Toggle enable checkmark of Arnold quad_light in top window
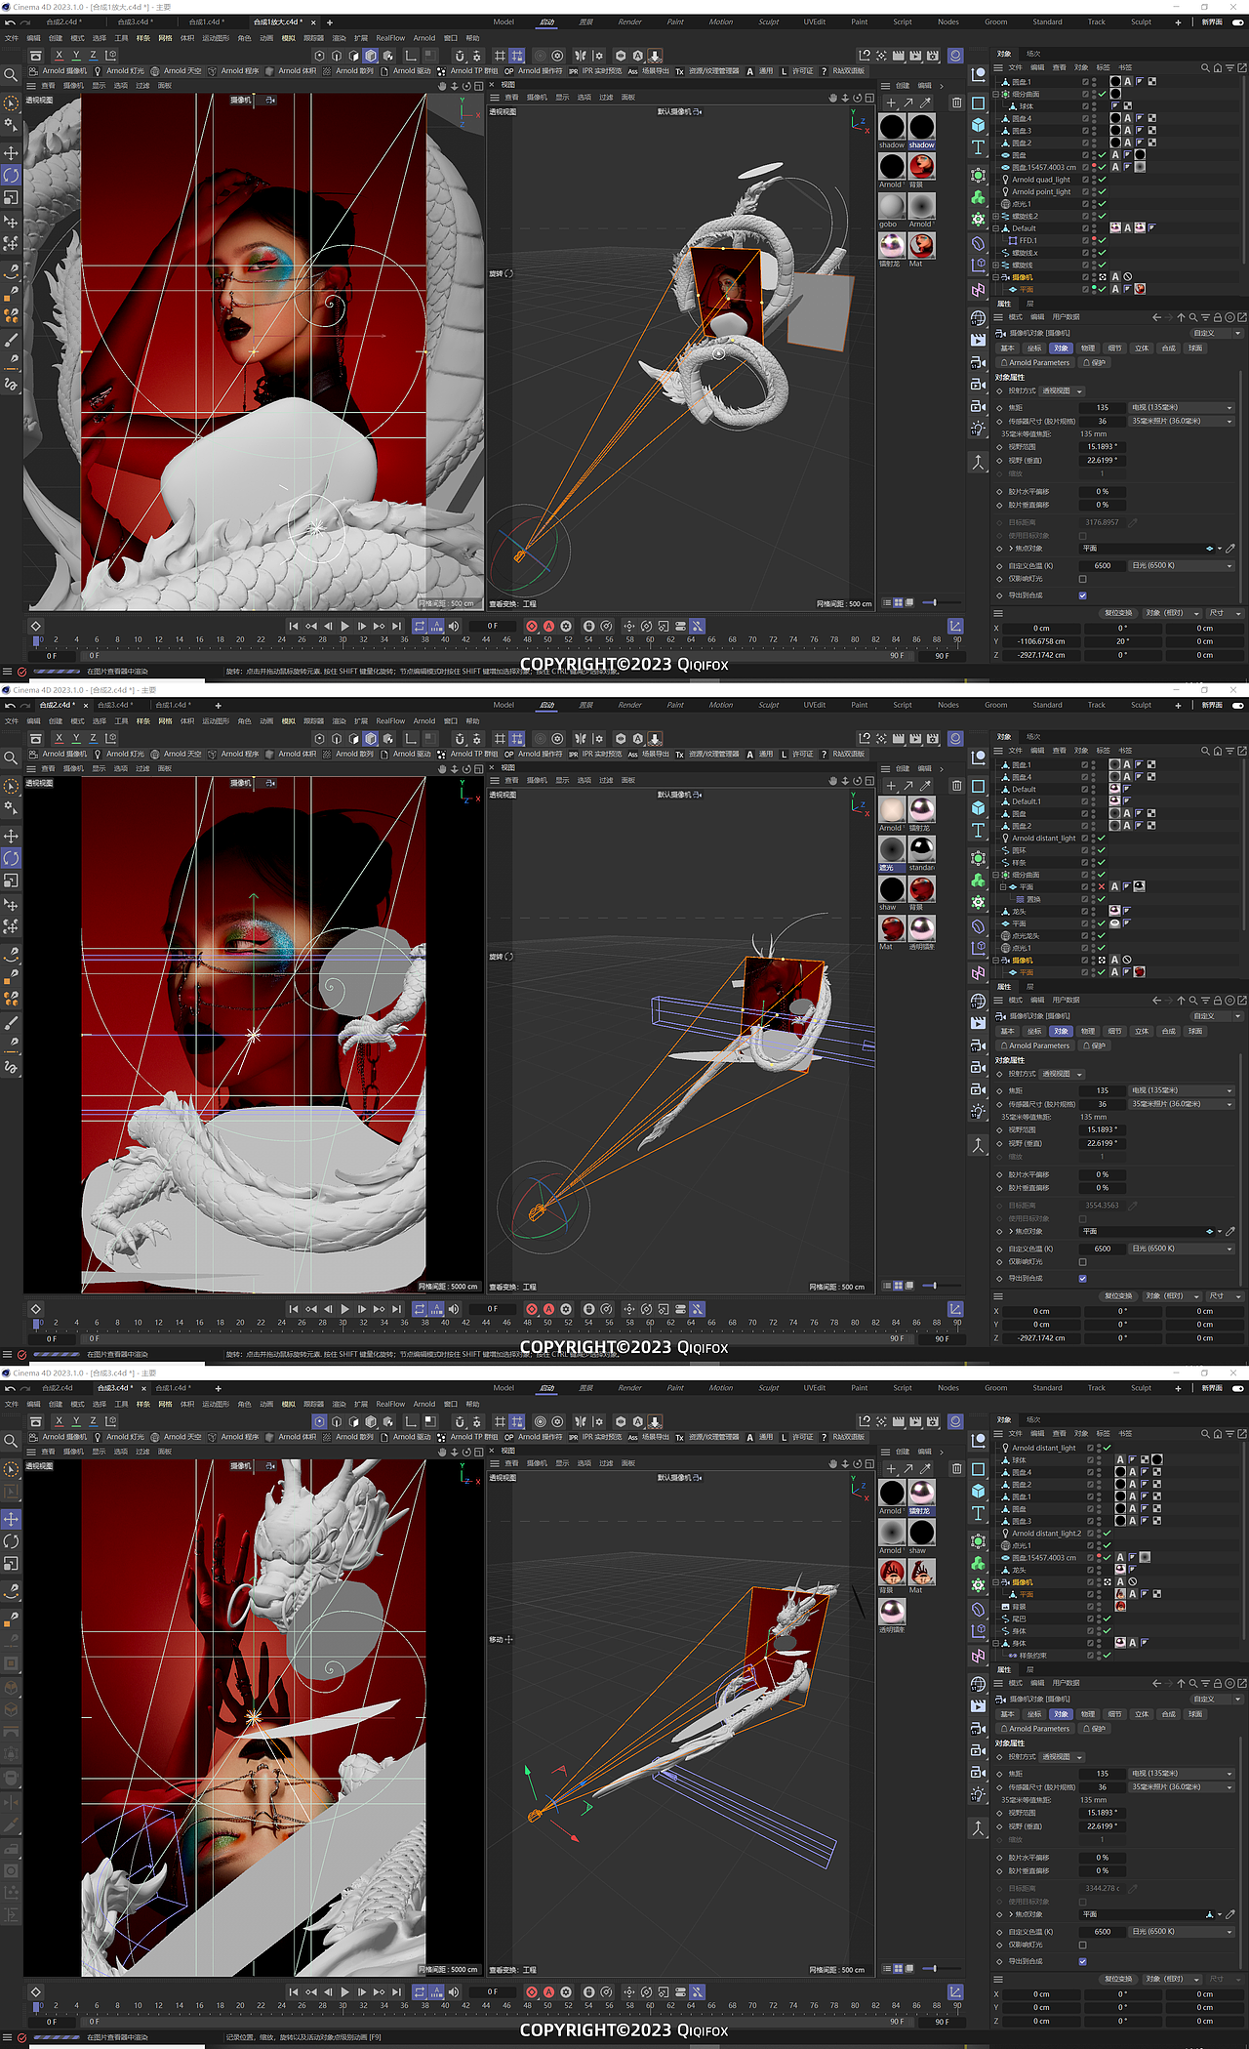 coord(1102,180)
